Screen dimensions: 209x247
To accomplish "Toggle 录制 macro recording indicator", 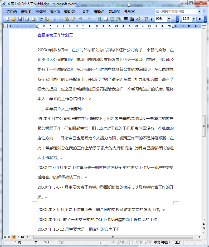I will [x=121, y=243].
